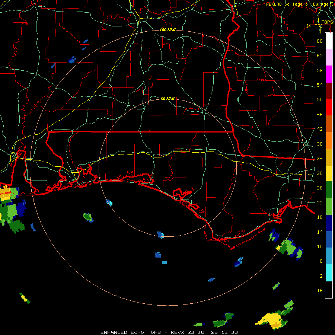The image size is (335, 335).
Task: Select the magenta legend color swatch
Action: click(329, 74)
